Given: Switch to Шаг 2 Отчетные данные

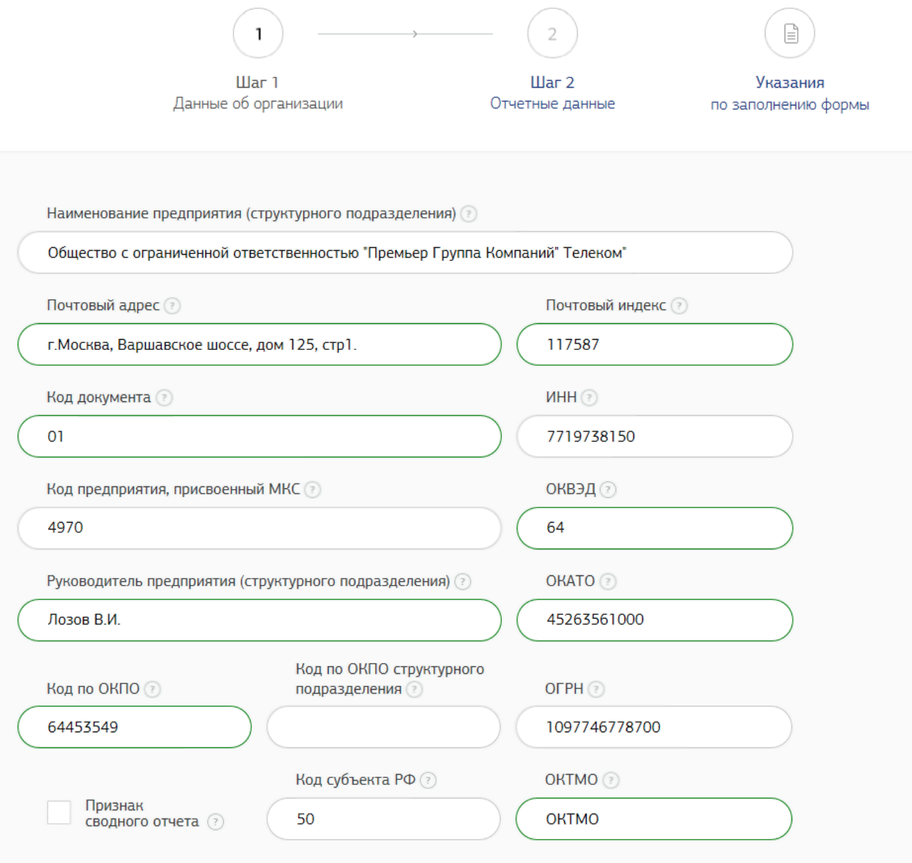Looking at the screenshot, I should click(552, 92).
